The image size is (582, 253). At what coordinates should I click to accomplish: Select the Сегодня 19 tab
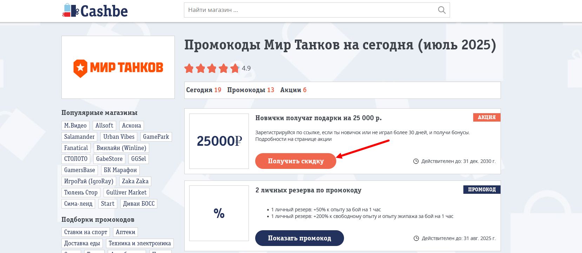[204, 90]
